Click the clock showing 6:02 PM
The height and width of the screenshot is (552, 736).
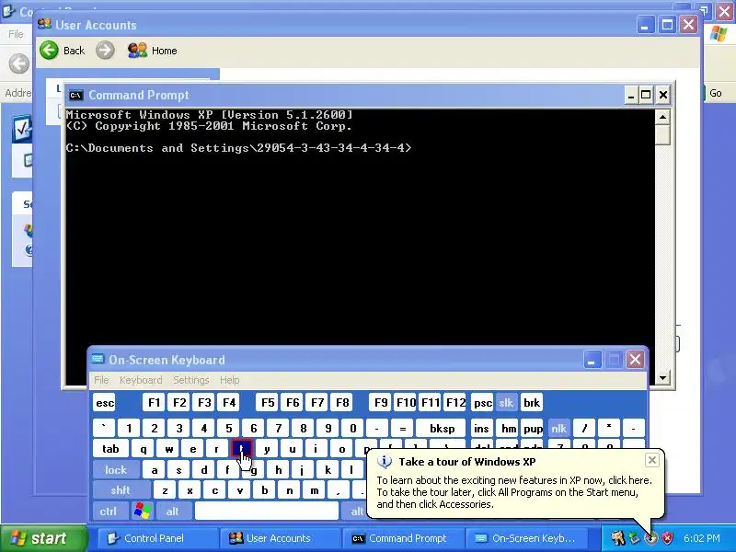click(x=701, y=538)
